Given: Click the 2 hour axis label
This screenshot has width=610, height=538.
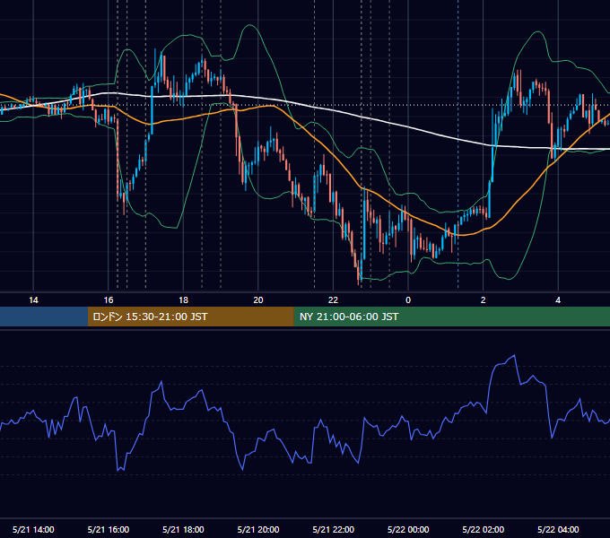Looking at the screenshot, I should 484,300.
